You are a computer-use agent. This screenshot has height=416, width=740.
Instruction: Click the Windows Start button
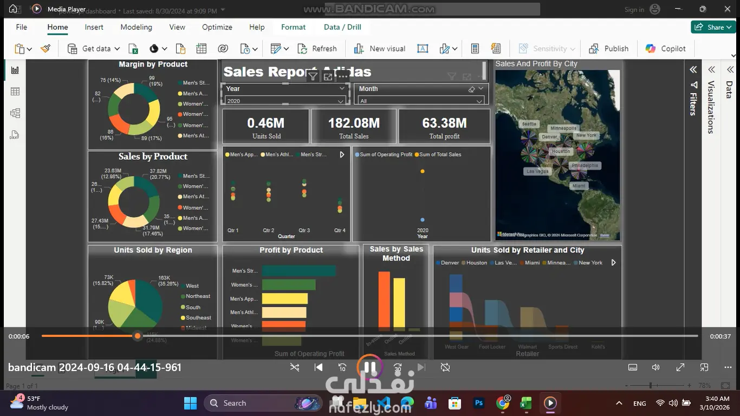190,403
